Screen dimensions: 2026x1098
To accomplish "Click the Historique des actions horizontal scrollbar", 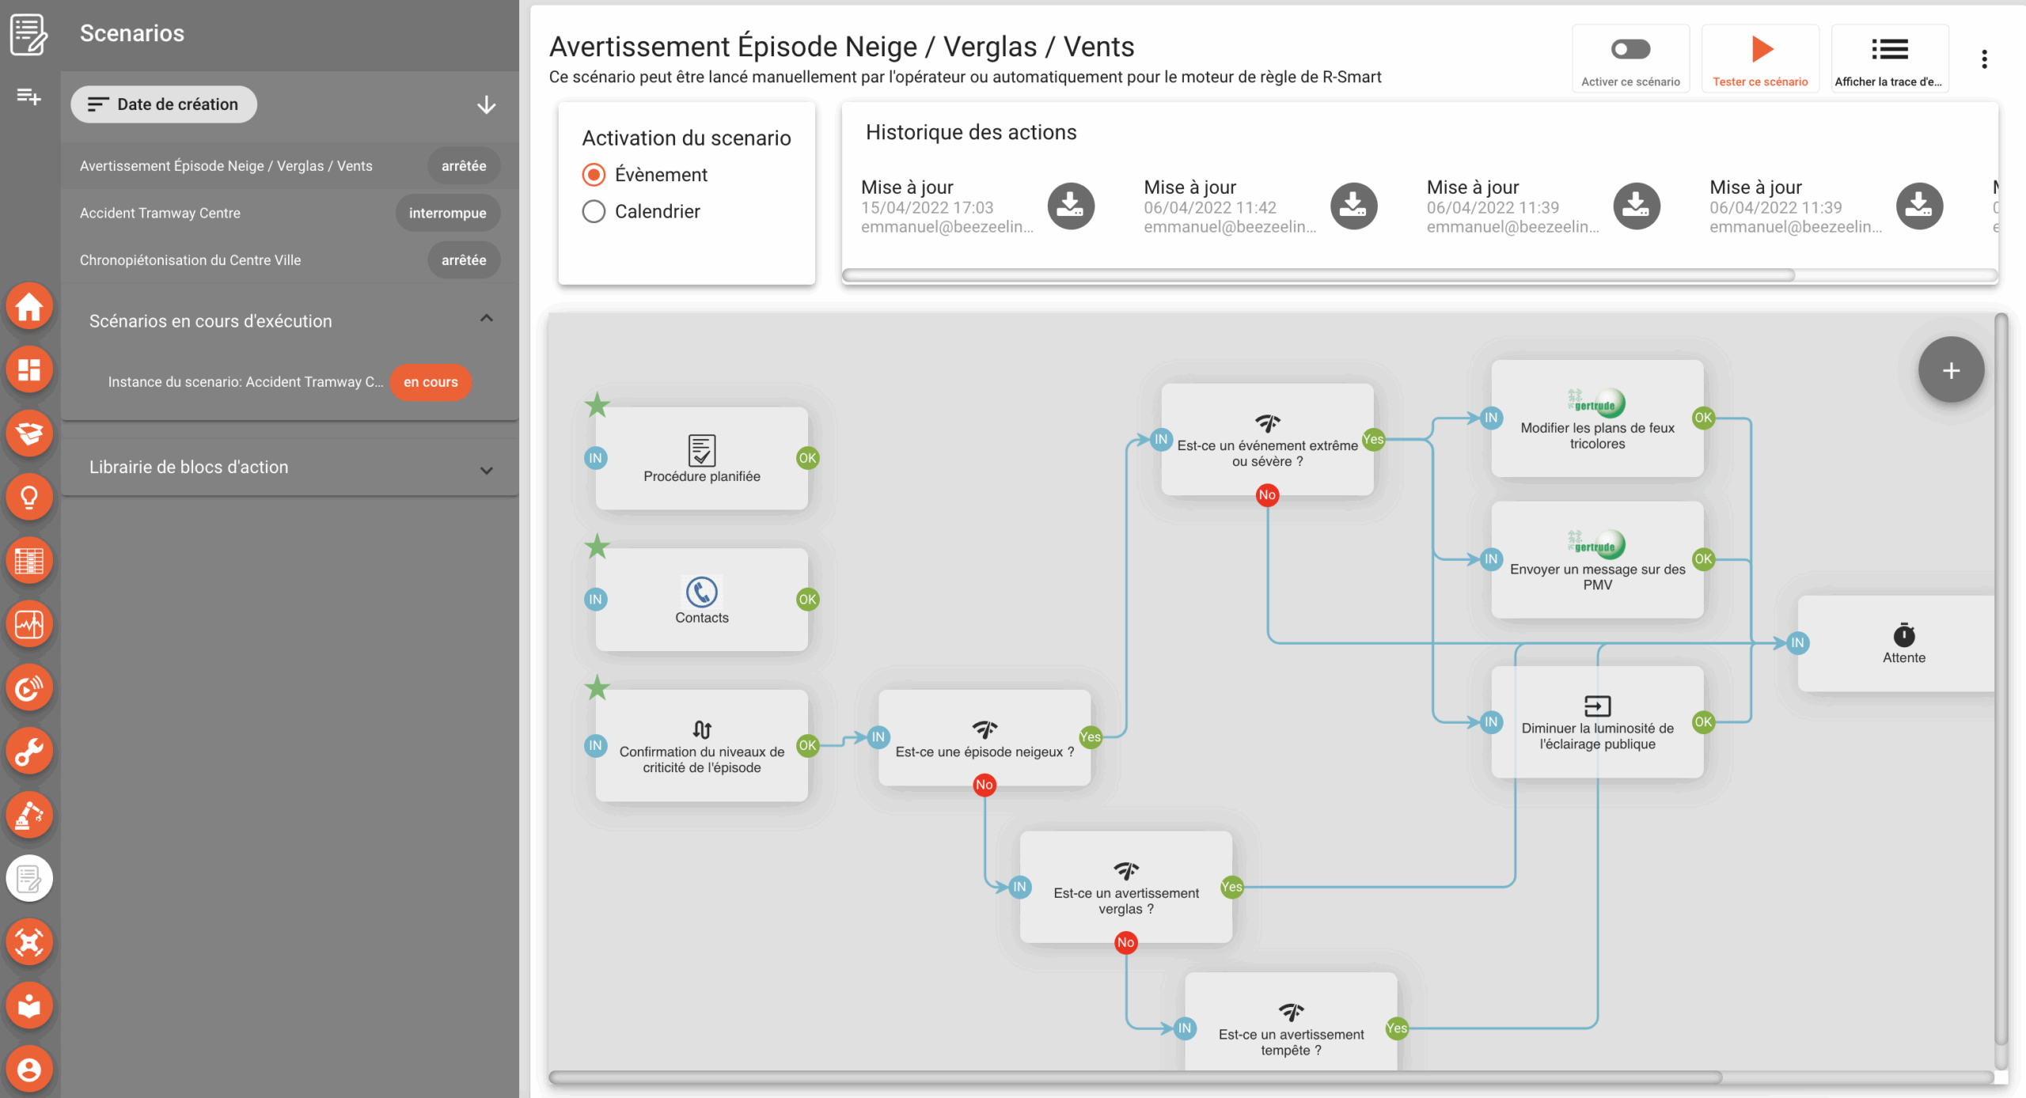I will coord(1318,275).
